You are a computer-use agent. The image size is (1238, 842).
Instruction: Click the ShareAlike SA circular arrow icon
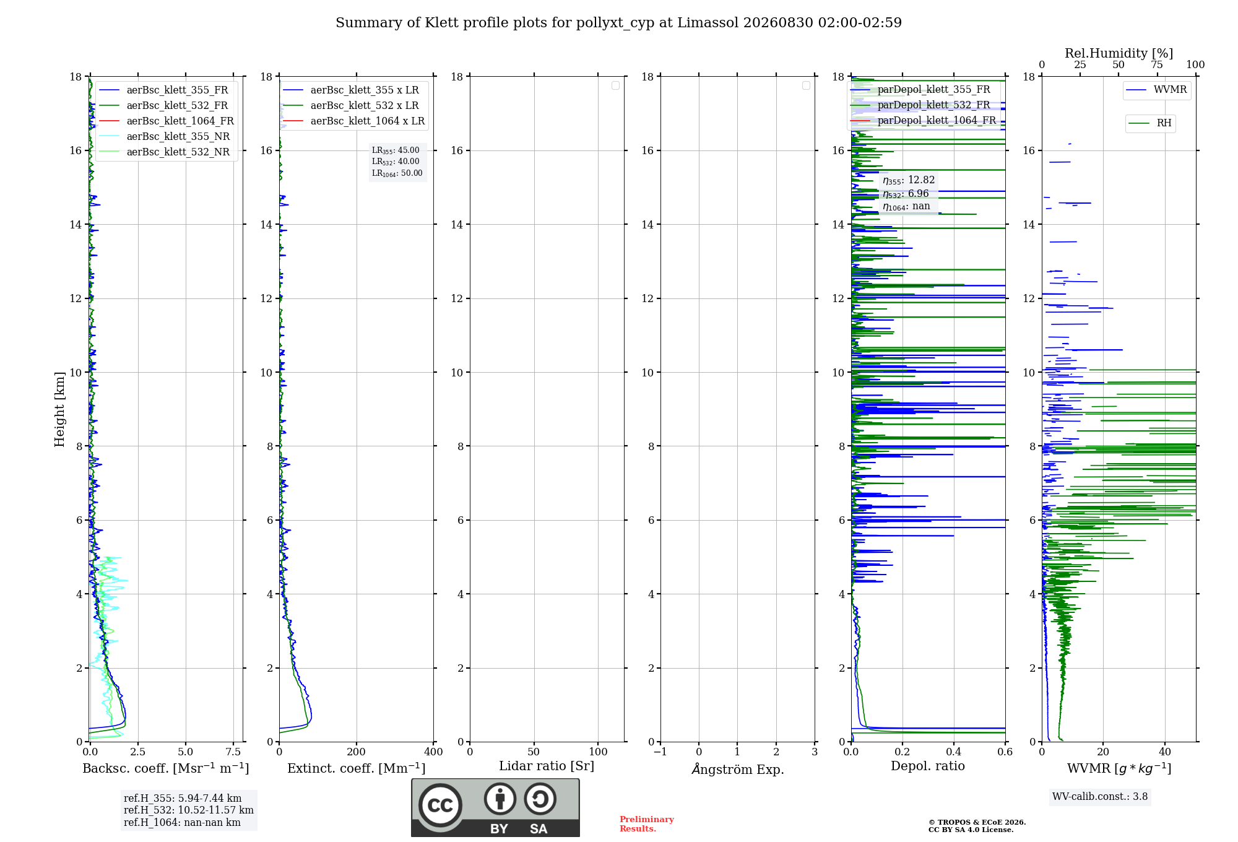(540, 799)
